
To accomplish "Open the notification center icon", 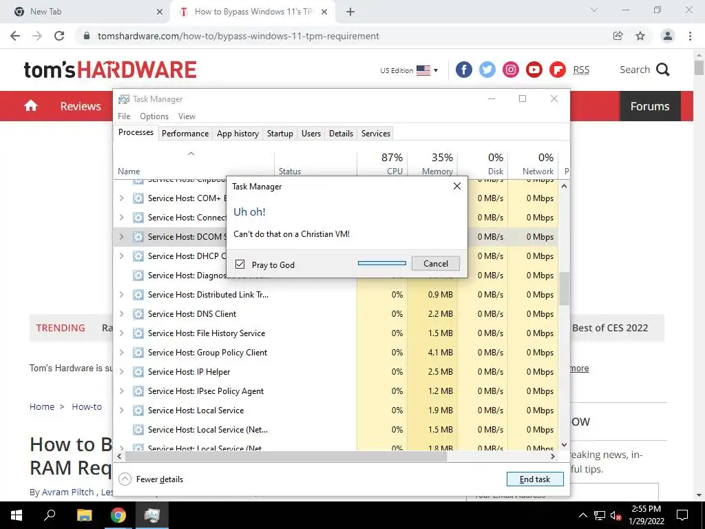I will [x=682, y=515].
